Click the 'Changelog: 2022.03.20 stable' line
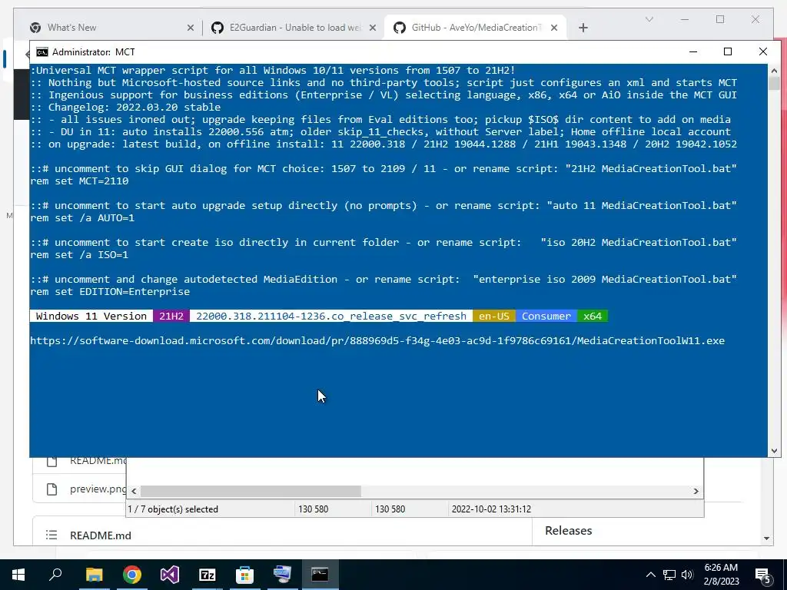The width and height of the screenshot is (787, 590). click(125, 108)
